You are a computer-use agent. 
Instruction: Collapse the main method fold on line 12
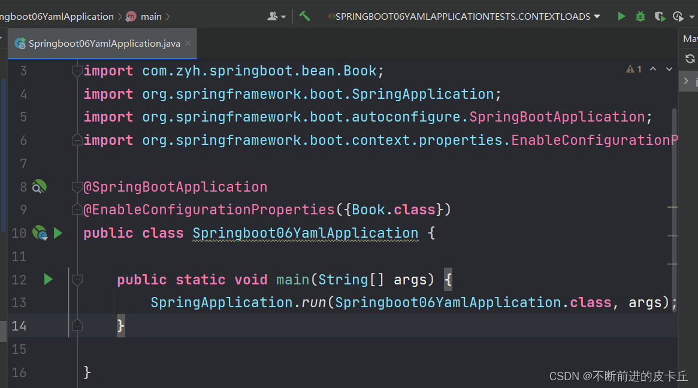(77, 280)
